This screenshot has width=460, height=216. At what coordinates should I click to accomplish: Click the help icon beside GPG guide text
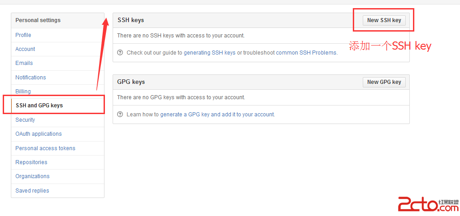[x=120, y=114]
